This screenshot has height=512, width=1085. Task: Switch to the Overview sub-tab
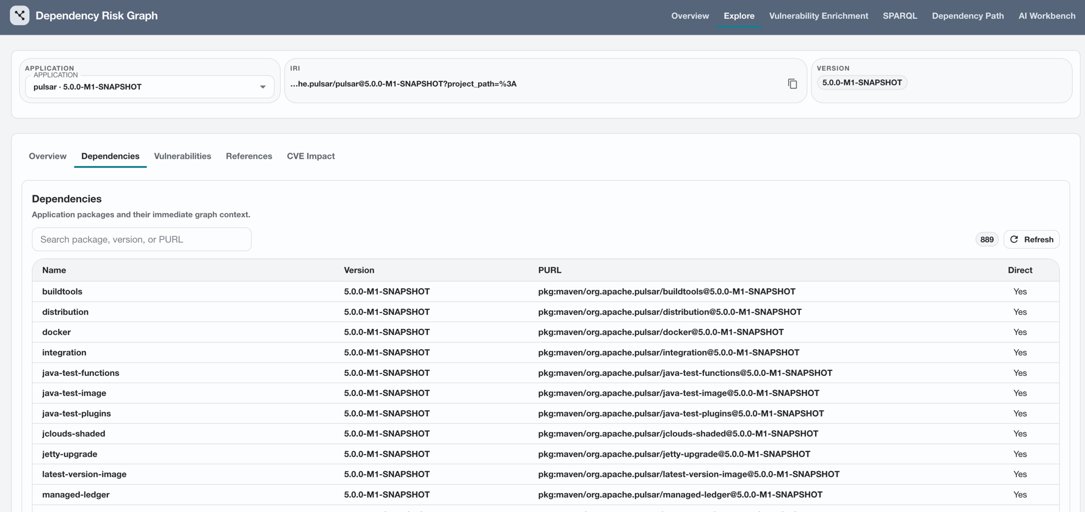click(x=48, y=156)
